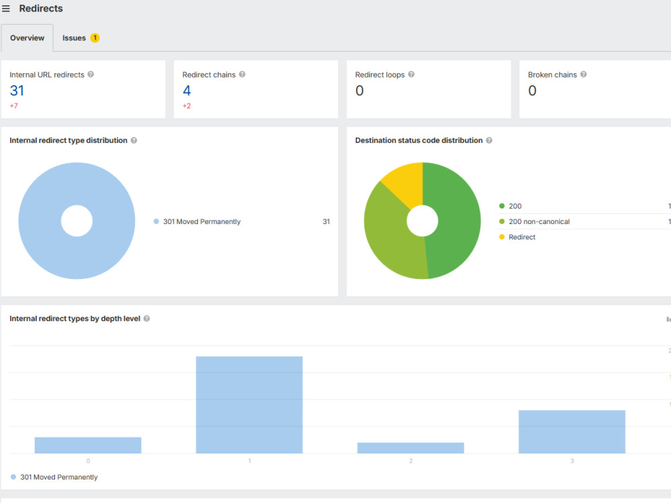Click the Redirects page title
The height and width of the screenshot is (503, 671).
[41, 9]
